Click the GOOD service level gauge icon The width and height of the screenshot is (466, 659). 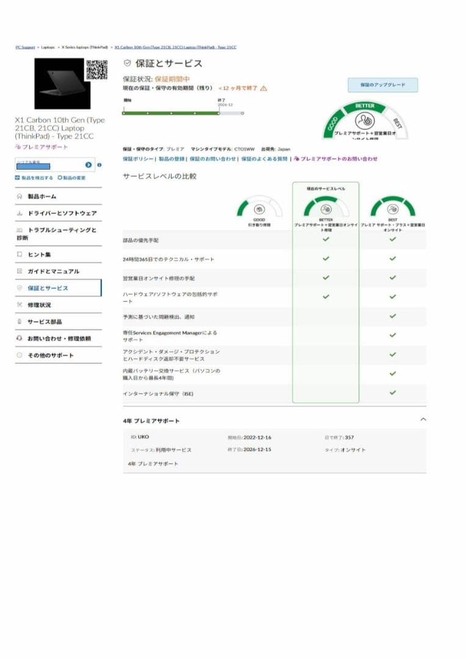(259, 206)
